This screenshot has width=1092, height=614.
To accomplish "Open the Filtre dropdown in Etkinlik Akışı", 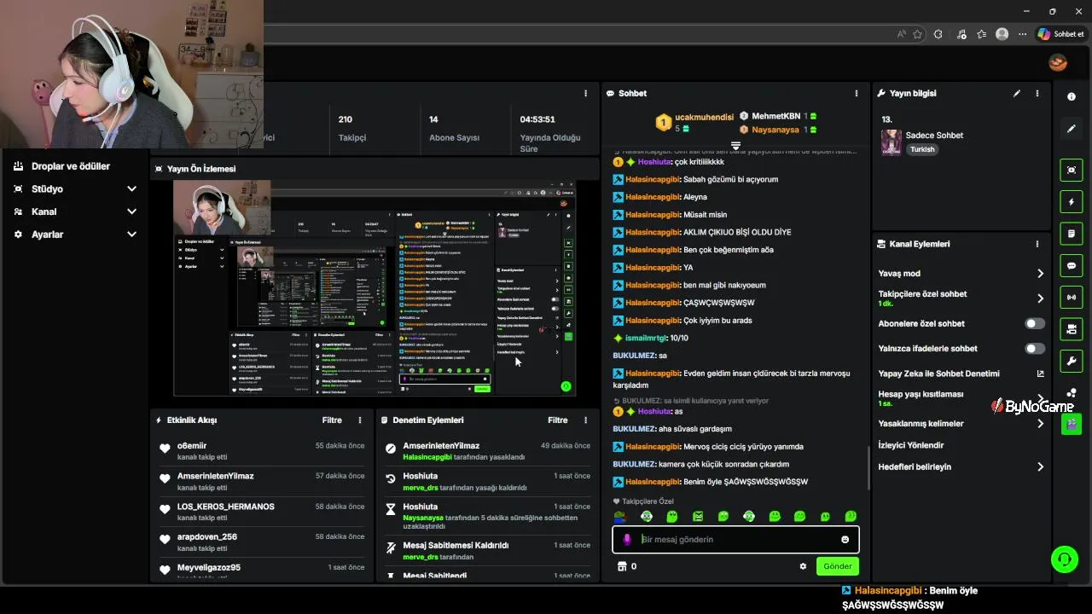I will click(332, 420).
